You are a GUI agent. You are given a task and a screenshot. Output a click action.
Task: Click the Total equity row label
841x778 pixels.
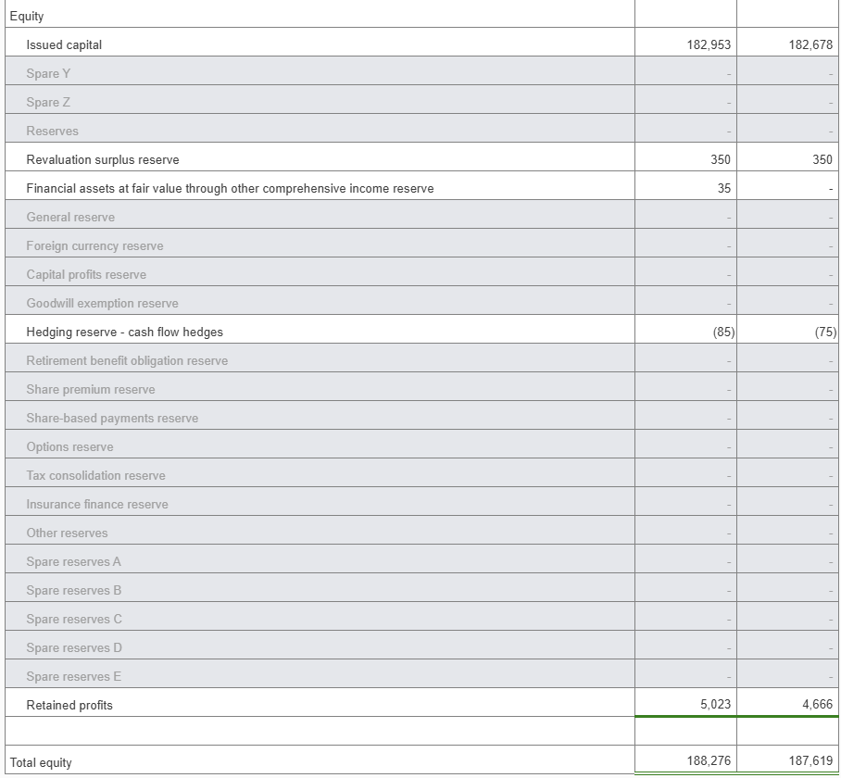pyautogui.click(x=41, y=762)
